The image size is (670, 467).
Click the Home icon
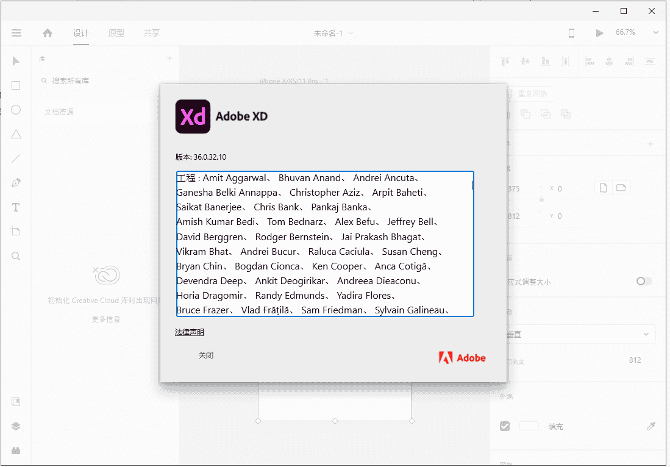coord(48,33)
